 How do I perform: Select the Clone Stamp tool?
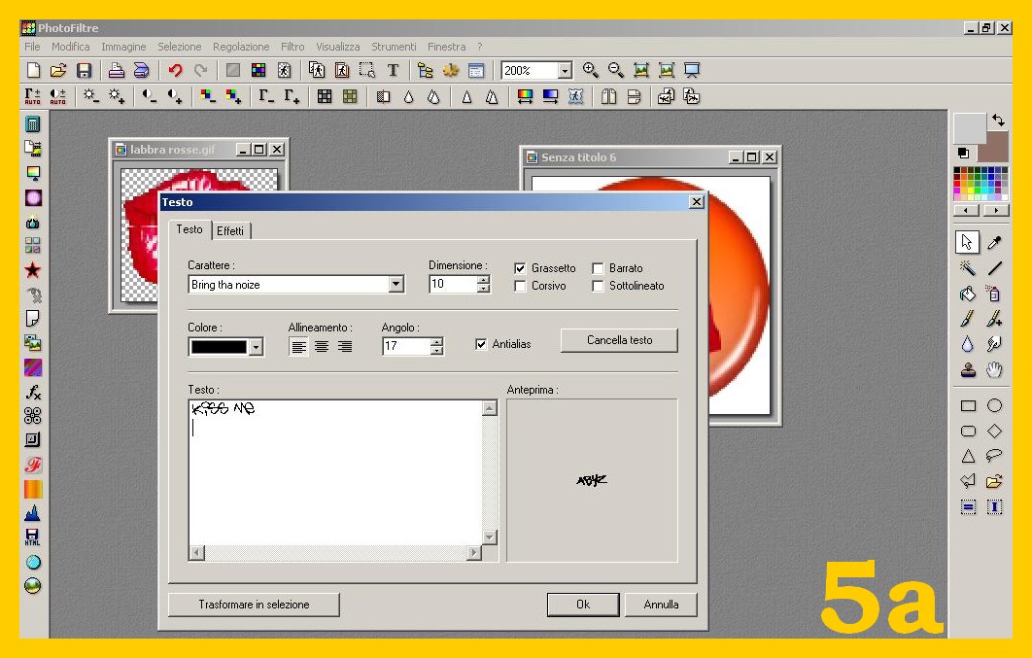click(968, 369)
